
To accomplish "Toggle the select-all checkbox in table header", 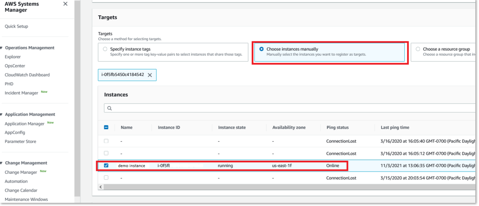I will click(x=106, y=128).
